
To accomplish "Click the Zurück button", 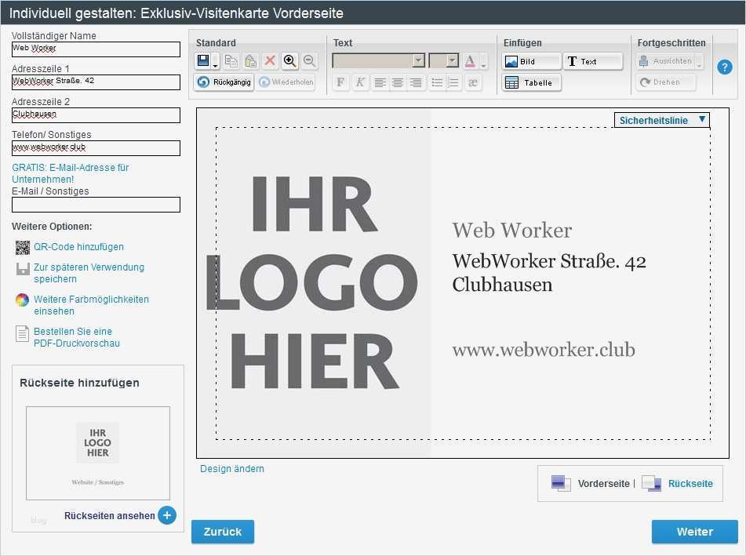I will pyautogui.click(x=223, y=531).
